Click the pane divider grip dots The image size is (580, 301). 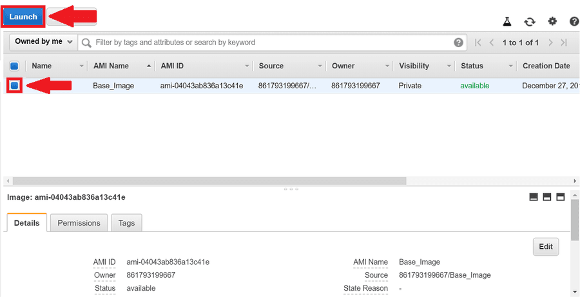pos(291,189)
